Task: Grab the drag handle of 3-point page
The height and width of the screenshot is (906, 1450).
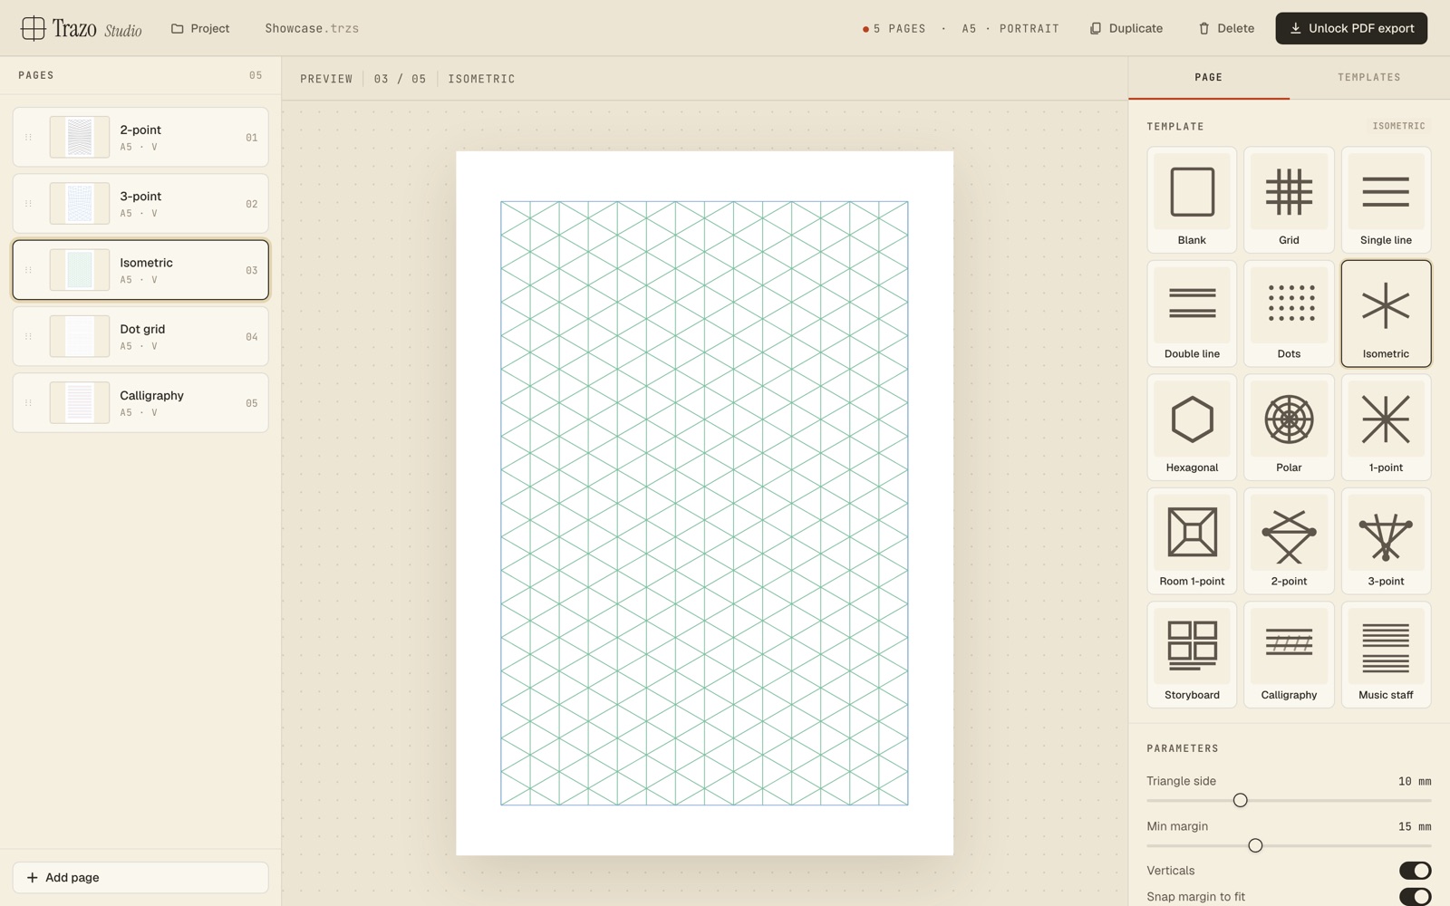Action: click(x=28, y=204)
